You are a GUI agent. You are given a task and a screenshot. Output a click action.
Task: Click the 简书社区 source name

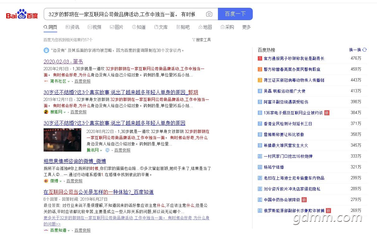pos(58,81)
